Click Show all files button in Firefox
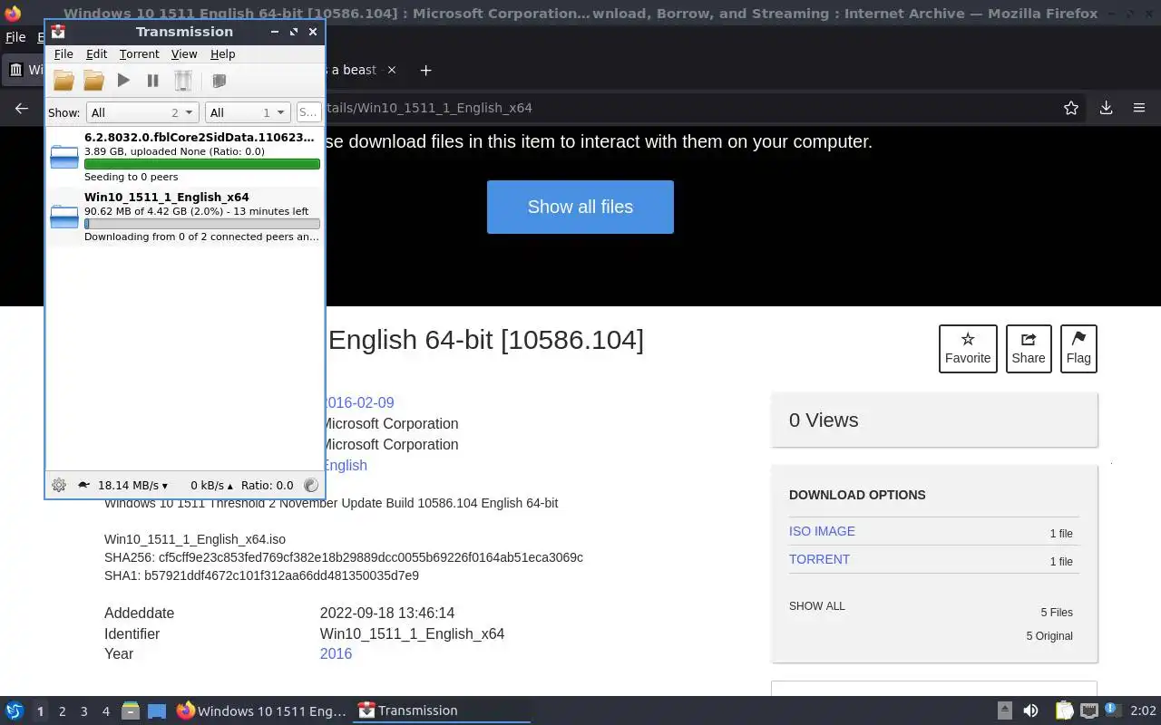The width and height of the screenshot is (1161, 725). [x=580, y=207]
